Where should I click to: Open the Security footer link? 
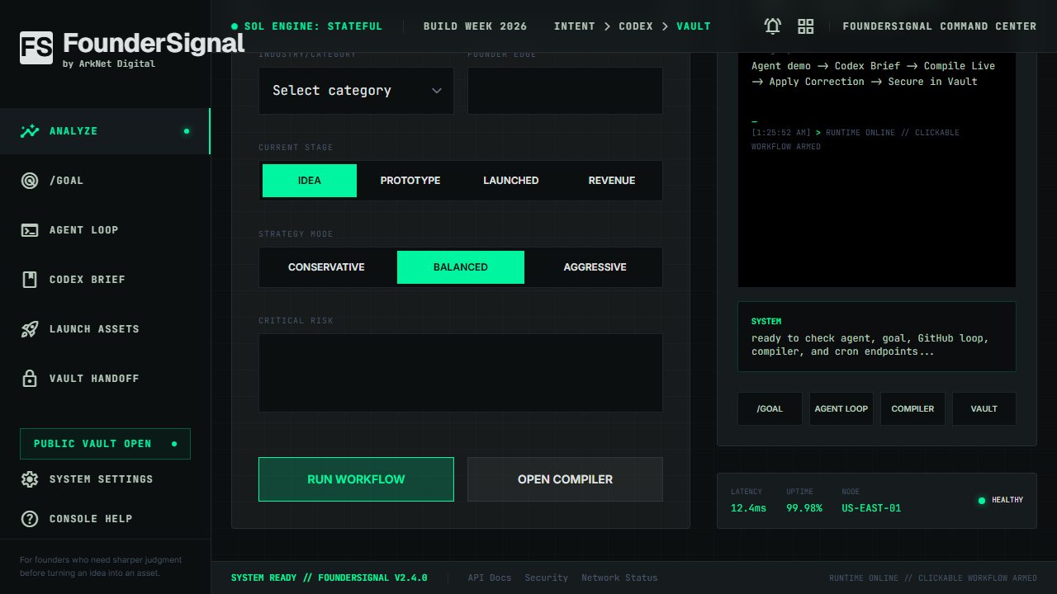click(x=547, y=578)
